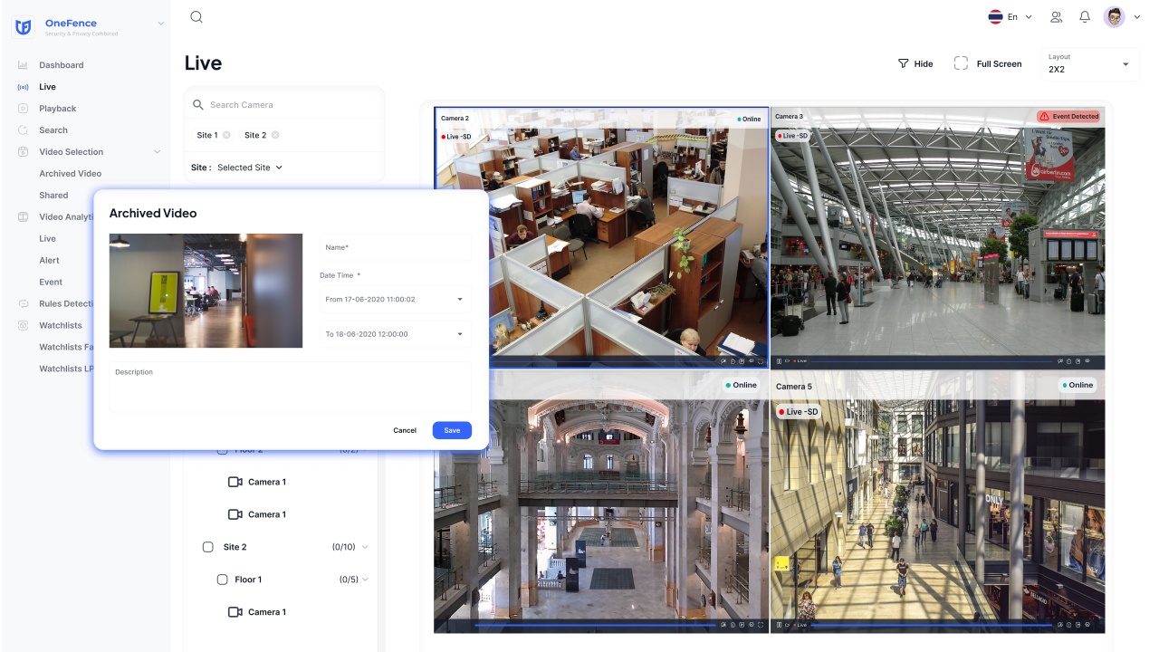Open the top bar search magnifier
Screen dimensions: 1159x652
pyautogui.click(x=196, y=17)
